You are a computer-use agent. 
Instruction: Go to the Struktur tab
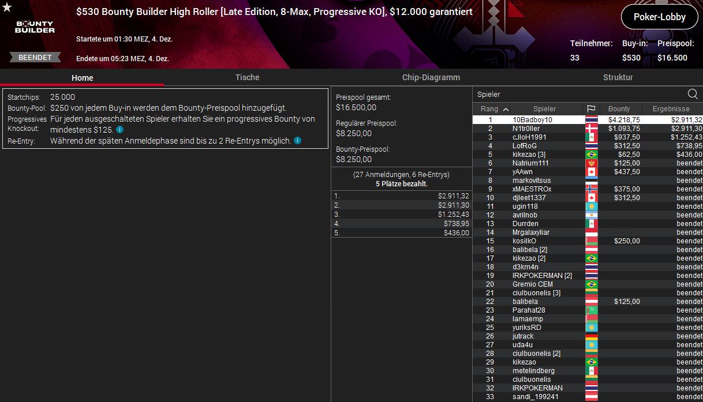(x=618, y=77)
